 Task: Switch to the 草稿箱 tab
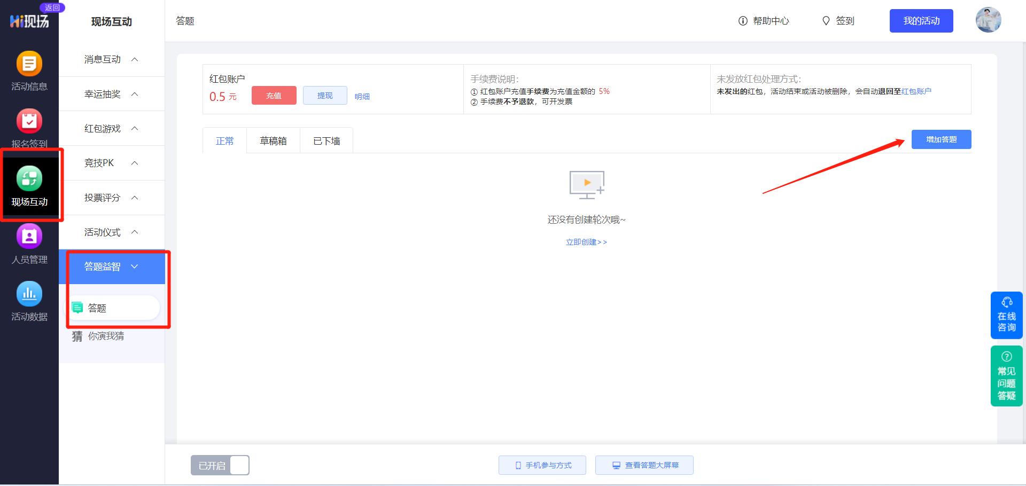point(273,140)
